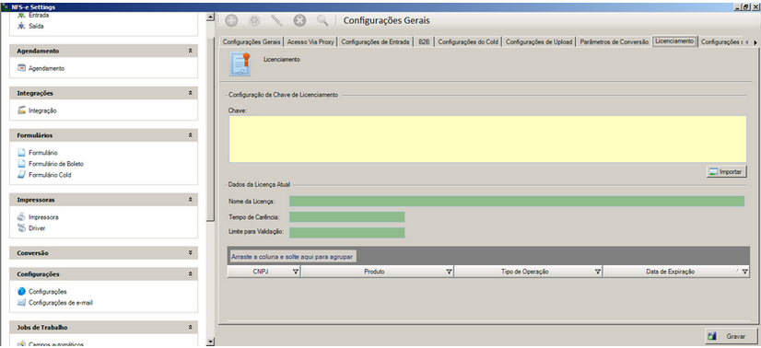Open the CNPJ column filter
Viewport: 761px width, 348px height.
point(296,272)
